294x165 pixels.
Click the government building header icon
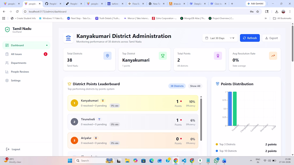pos(68,38)
